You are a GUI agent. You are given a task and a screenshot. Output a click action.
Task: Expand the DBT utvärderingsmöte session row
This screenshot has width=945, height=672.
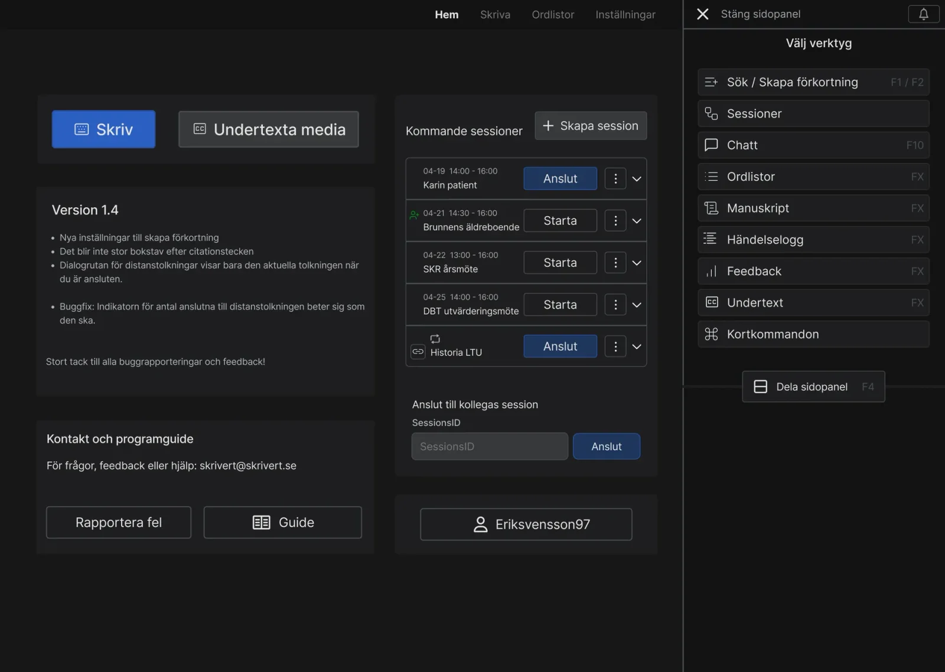[x=637, y=305]
